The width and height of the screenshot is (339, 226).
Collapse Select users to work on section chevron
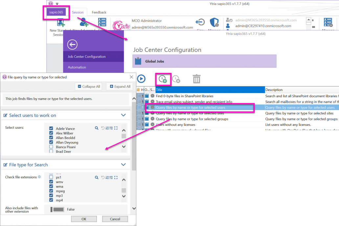point(123,115)
